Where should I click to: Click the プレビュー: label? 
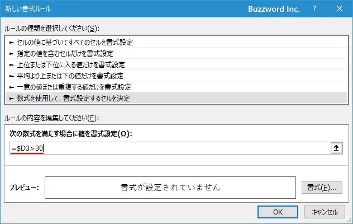(23, 187)
